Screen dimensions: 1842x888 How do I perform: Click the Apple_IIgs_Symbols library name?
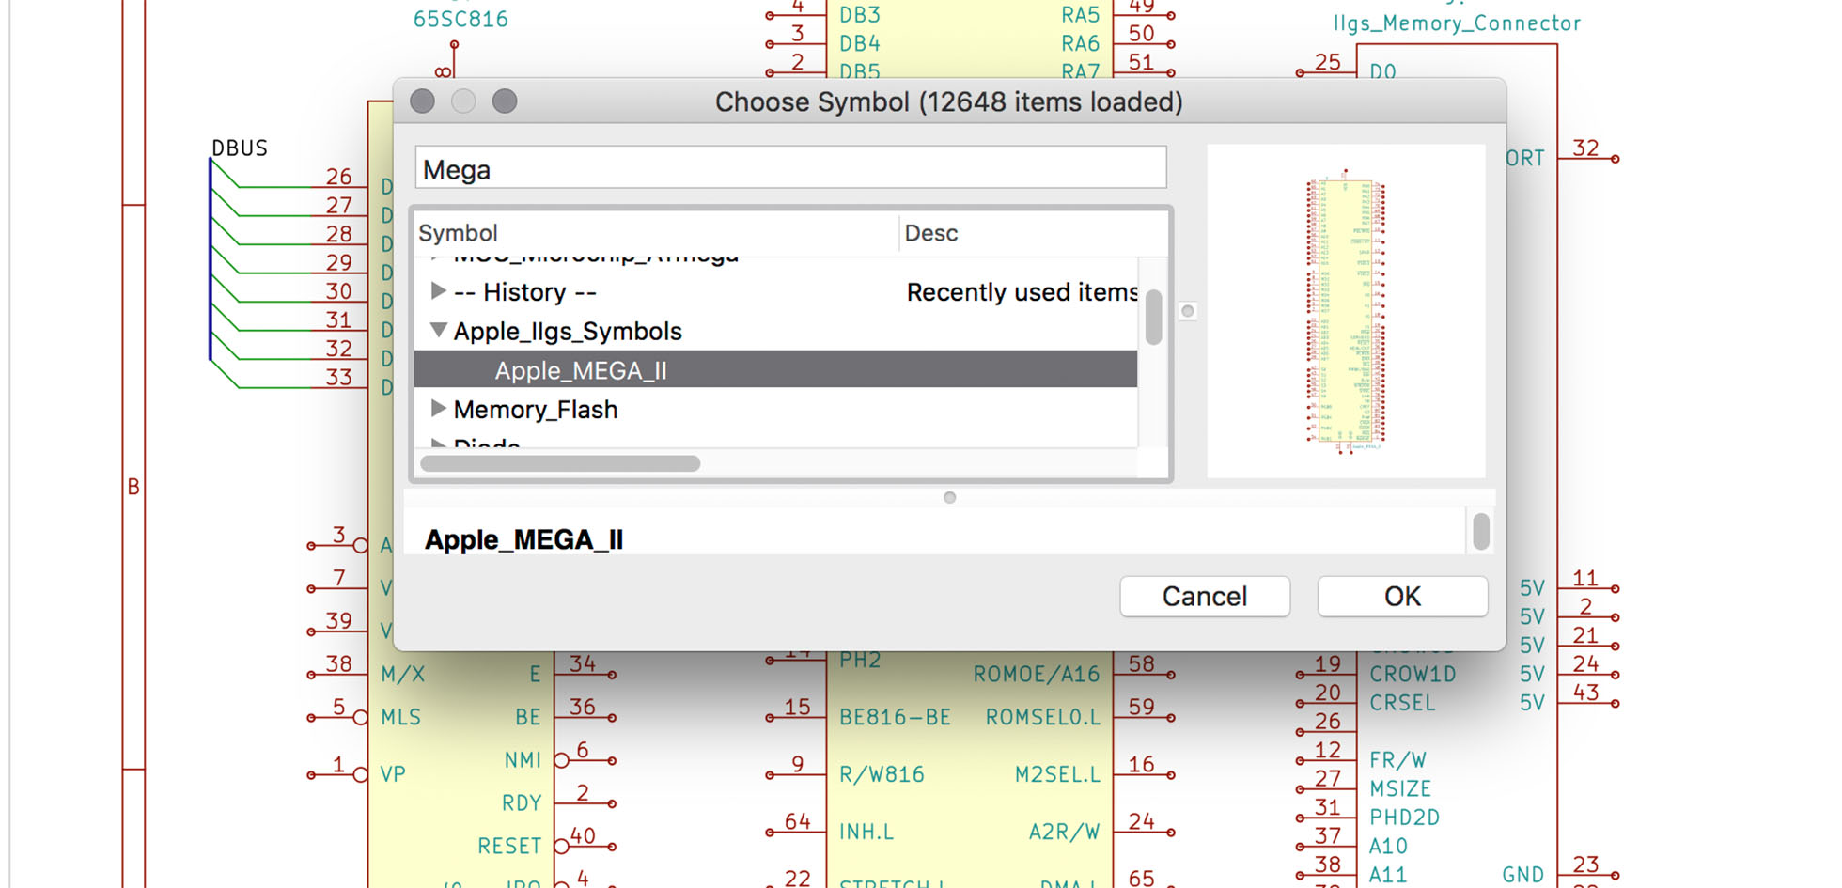click(568, 331)
